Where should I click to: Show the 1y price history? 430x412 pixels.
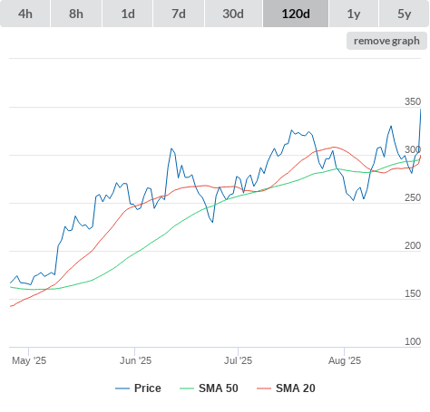pyautogui.click(x=354, y=14)
